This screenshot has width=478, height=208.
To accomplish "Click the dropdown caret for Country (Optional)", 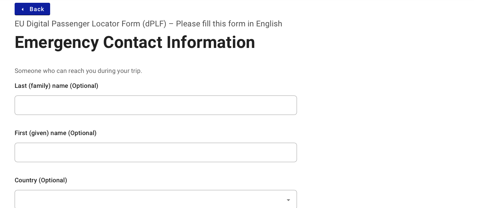I will tap(288, 200).
